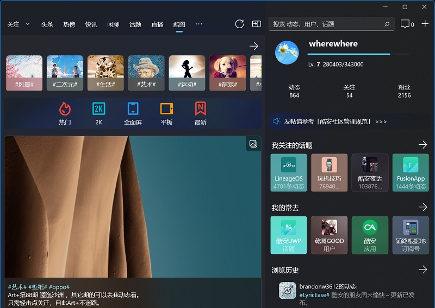Switch to the 直播 tab

tap(157, 24)
